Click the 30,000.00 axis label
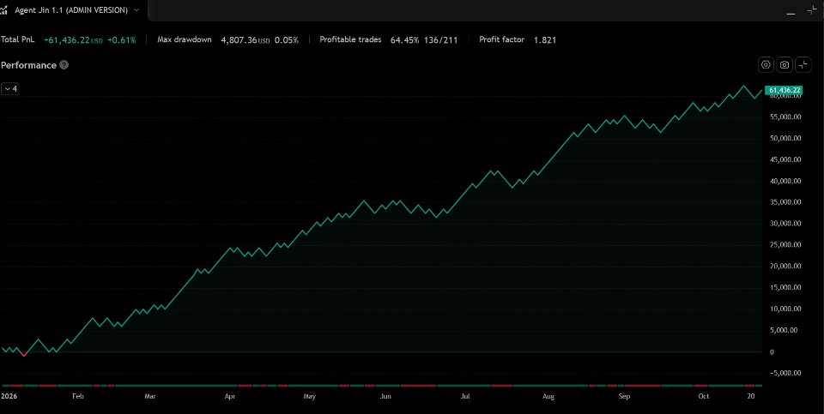824x414 pixels. [x=785, y=224]
